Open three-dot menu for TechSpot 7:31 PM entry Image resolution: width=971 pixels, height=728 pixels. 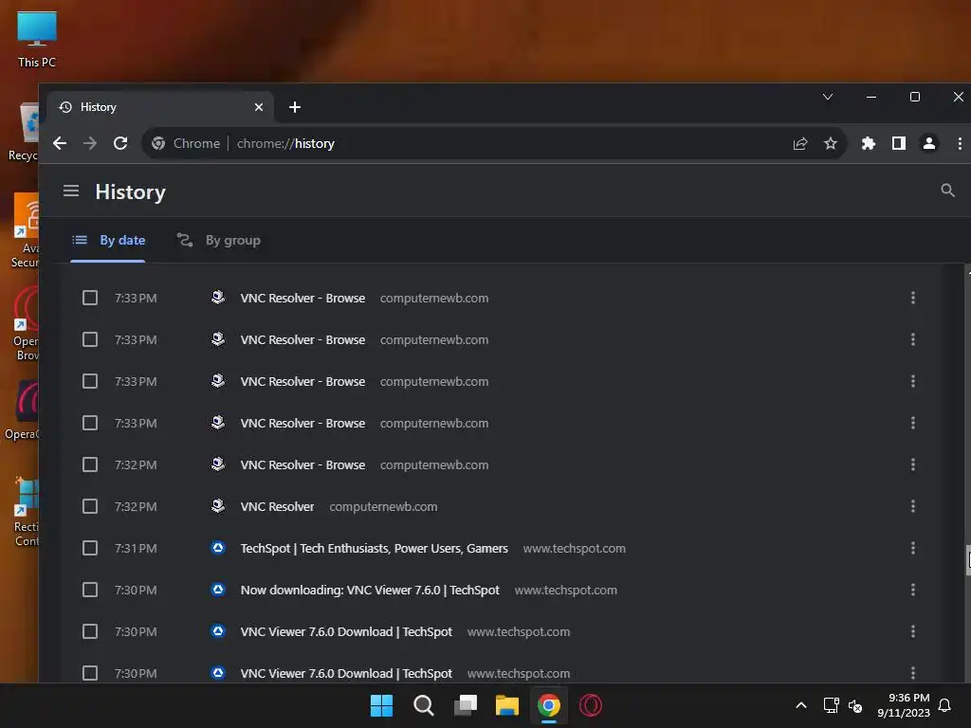(913, 548)
